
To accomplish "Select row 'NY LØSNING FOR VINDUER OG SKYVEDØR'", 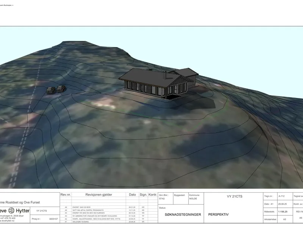I will pos(95,216).
